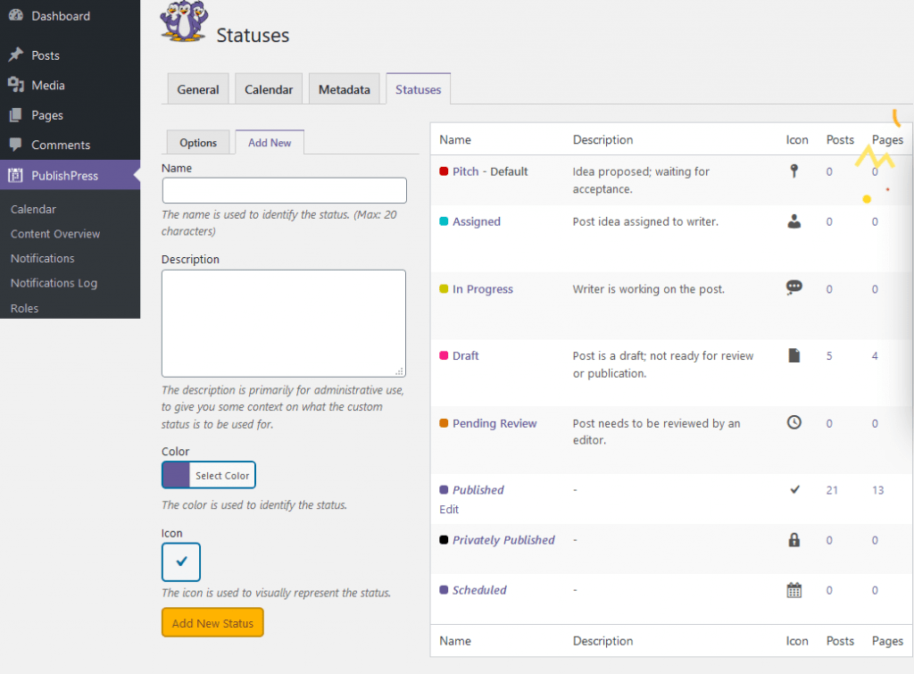Click the person icon for Assigned status
Screen dimensions: 914x674
point(794,221)
